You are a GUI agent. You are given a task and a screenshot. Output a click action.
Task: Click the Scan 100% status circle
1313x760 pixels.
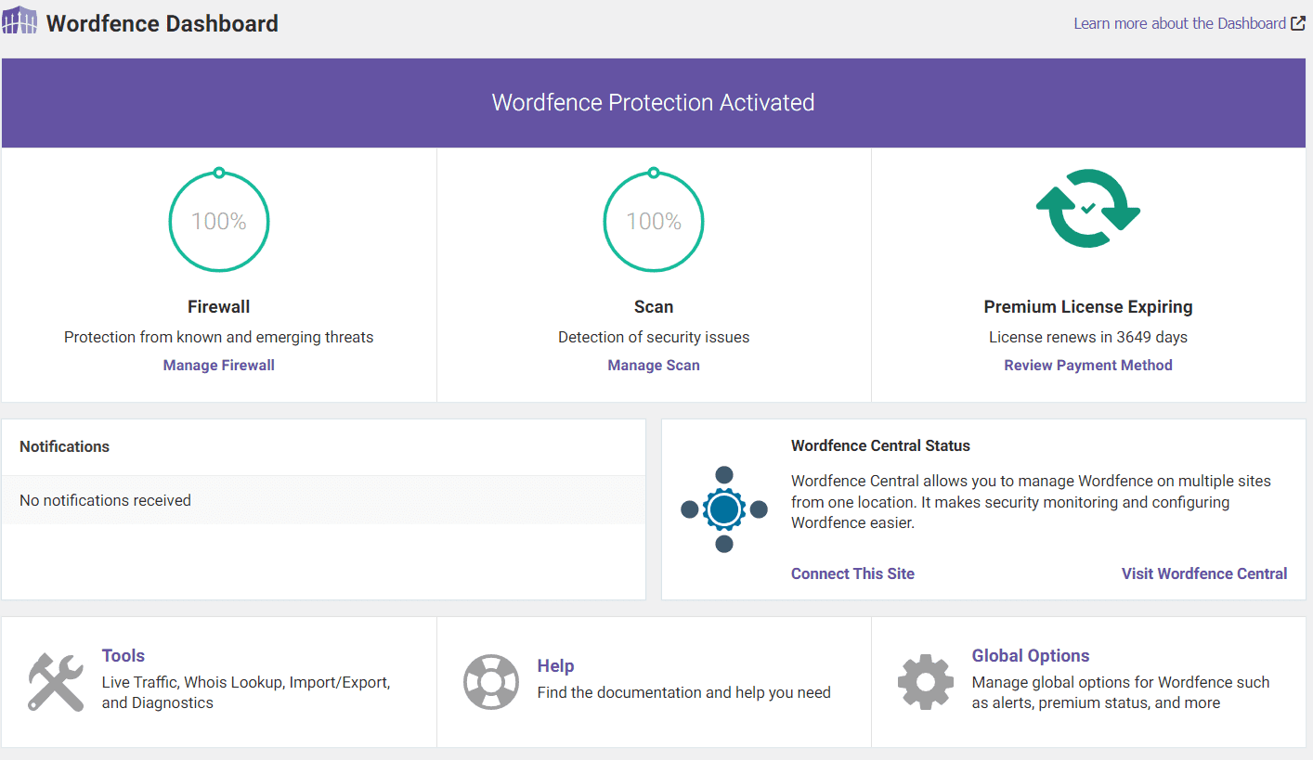coord(654,222)
